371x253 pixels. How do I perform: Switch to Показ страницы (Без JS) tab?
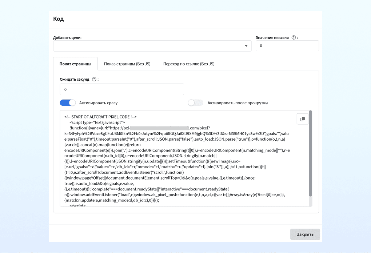pyautogui.click(x=127, y=64)
